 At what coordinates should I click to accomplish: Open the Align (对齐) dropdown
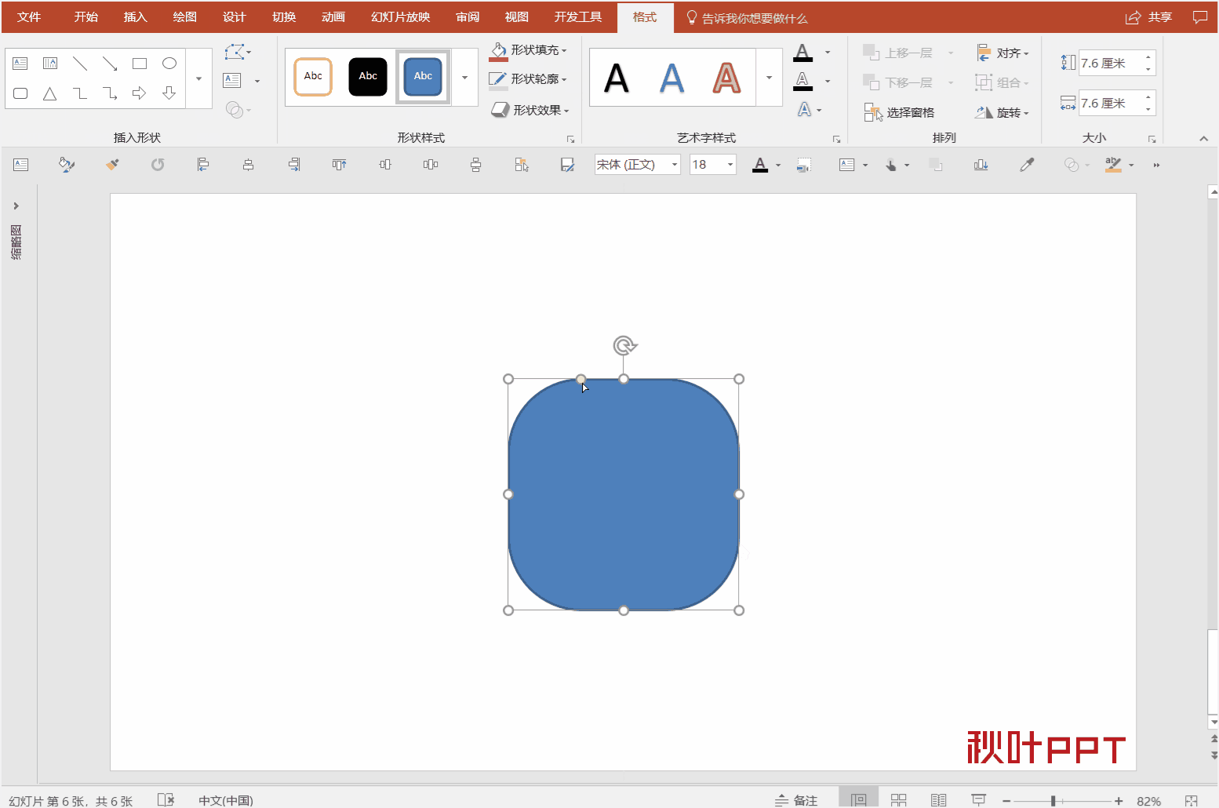click(x=1002, y=53)
